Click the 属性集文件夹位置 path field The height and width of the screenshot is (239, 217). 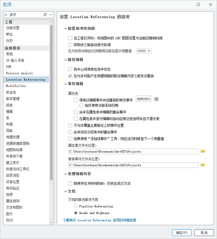click(x=133, y=151)
